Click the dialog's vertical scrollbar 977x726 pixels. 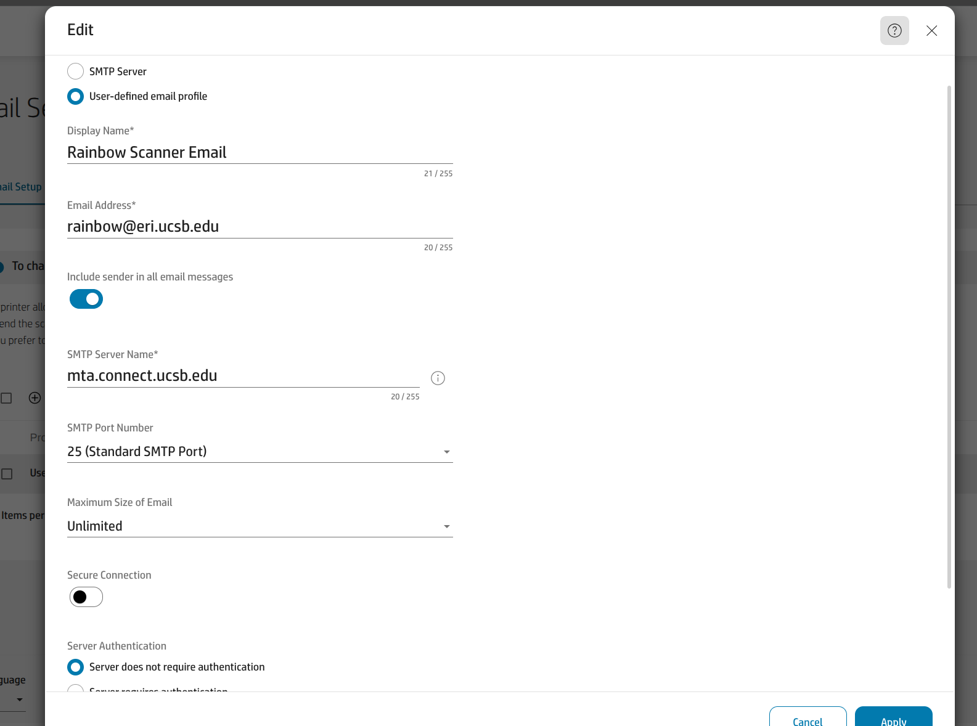point(949,336)
